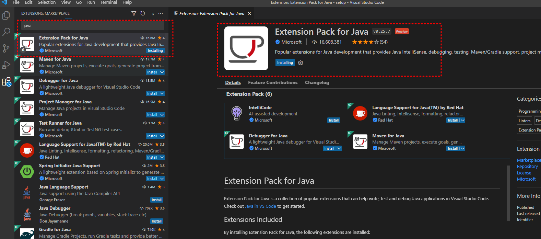This screenshot has width=541, height=239.
Task: Click the extensions search field containing java
Action: pyautogui.click(x=93, y=25)
